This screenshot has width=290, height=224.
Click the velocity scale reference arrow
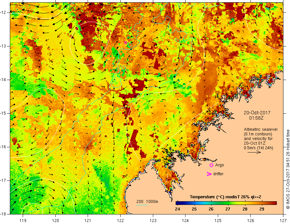coord(254,152)
